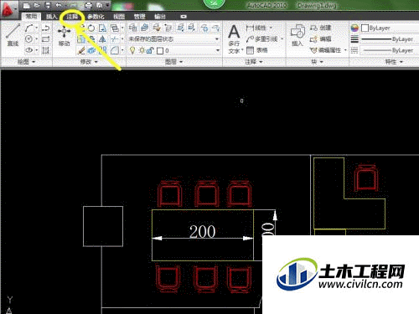Click the color wheel icon in 特性 panel
This screenshot has width=419, height=314.
(x=354, y=28)
